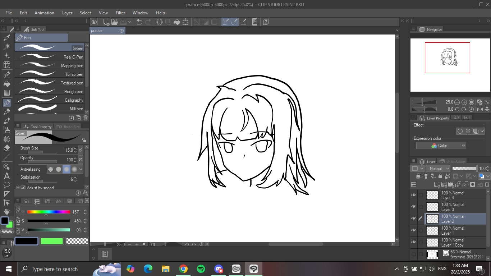Open the Animation menu

tap(44, 13)
